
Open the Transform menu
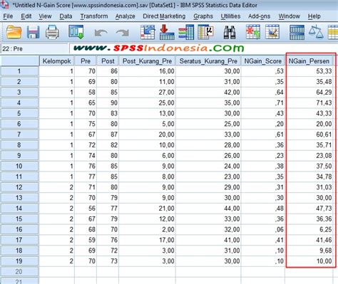[94, 16]
